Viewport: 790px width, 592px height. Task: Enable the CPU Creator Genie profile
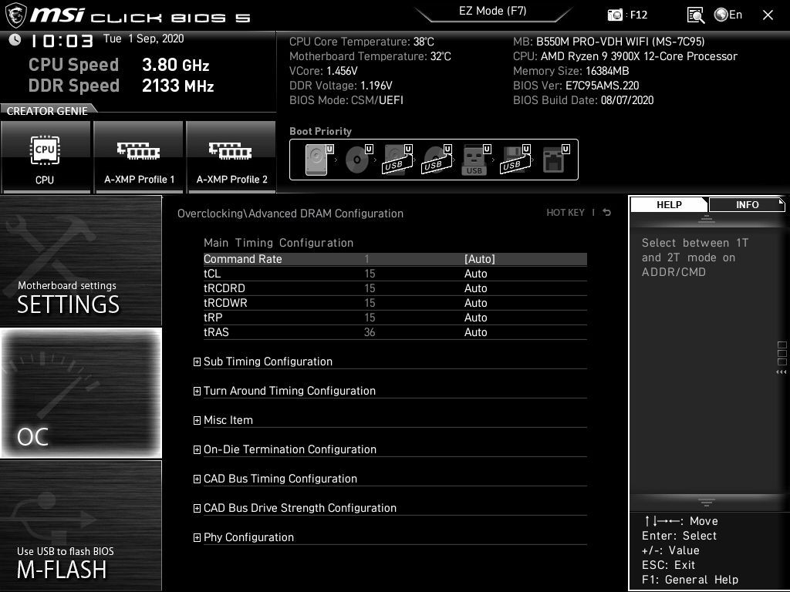point(46,157)
